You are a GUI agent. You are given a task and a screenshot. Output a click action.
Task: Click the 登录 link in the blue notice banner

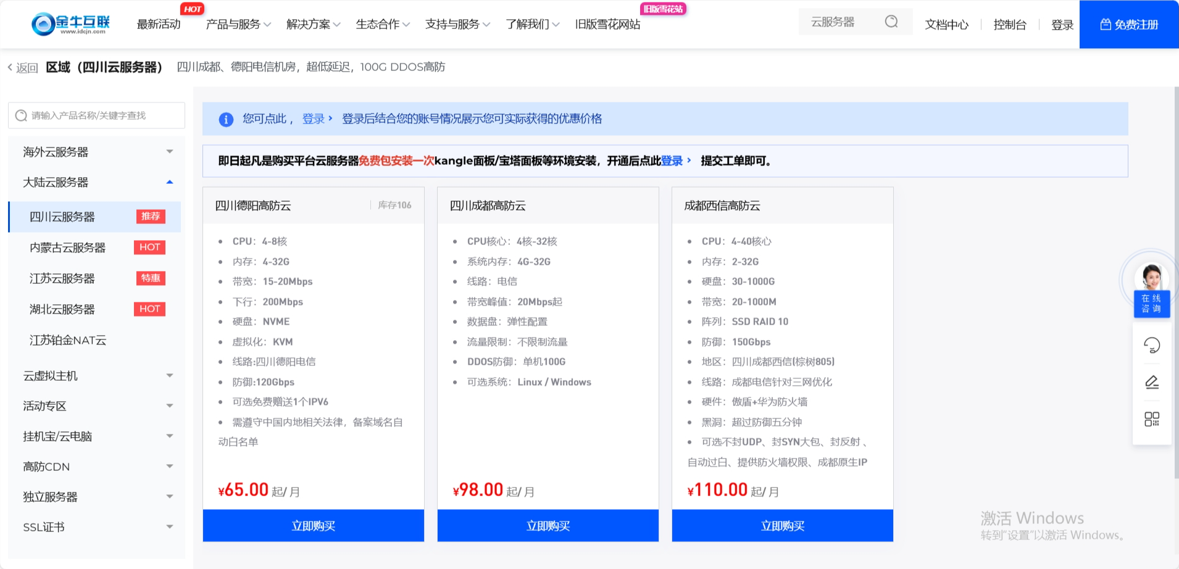point(313,118)
